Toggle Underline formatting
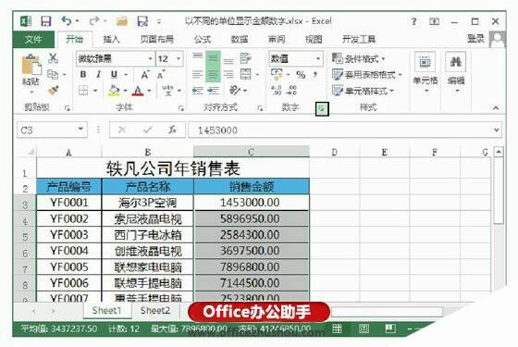This screenshot has width=518, height=347. tap(114, 75)
